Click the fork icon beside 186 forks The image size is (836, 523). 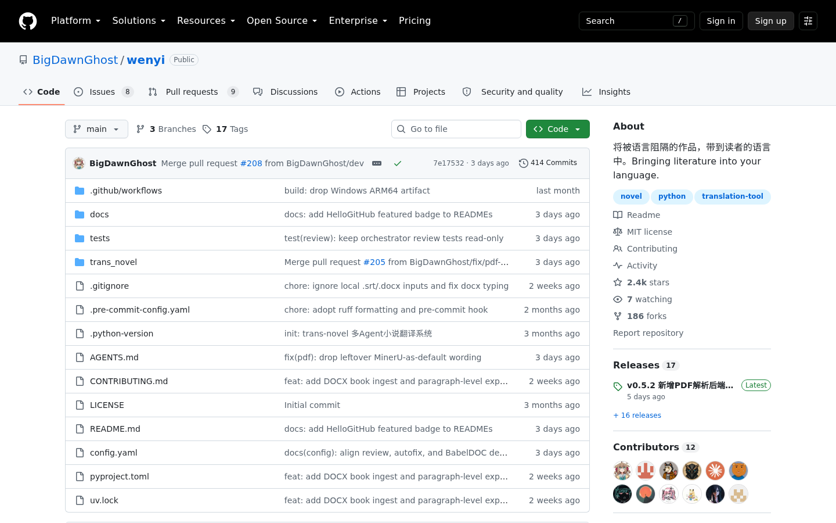[x=618, y=316]
